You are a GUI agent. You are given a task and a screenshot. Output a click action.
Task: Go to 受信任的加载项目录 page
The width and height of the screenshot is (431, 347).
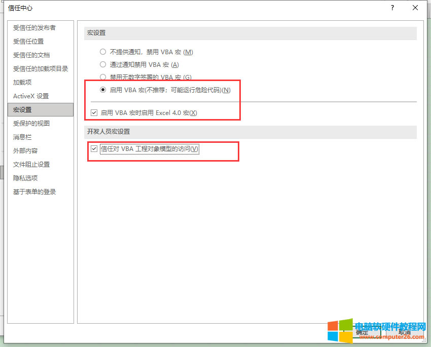(41, 69)
